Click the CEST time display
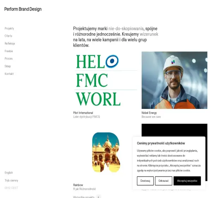The image size is (212, 198). point(11,188)
